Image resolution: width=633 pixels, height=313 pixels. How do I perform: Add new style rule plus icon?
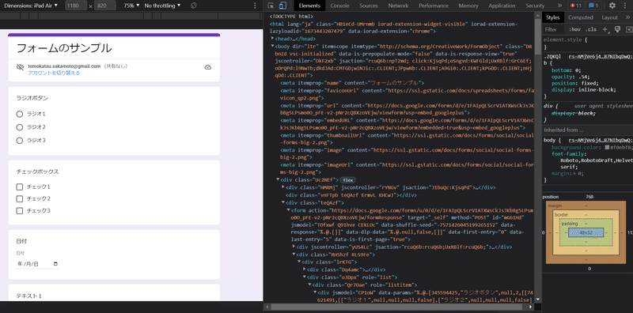click(x=605, y=29)
